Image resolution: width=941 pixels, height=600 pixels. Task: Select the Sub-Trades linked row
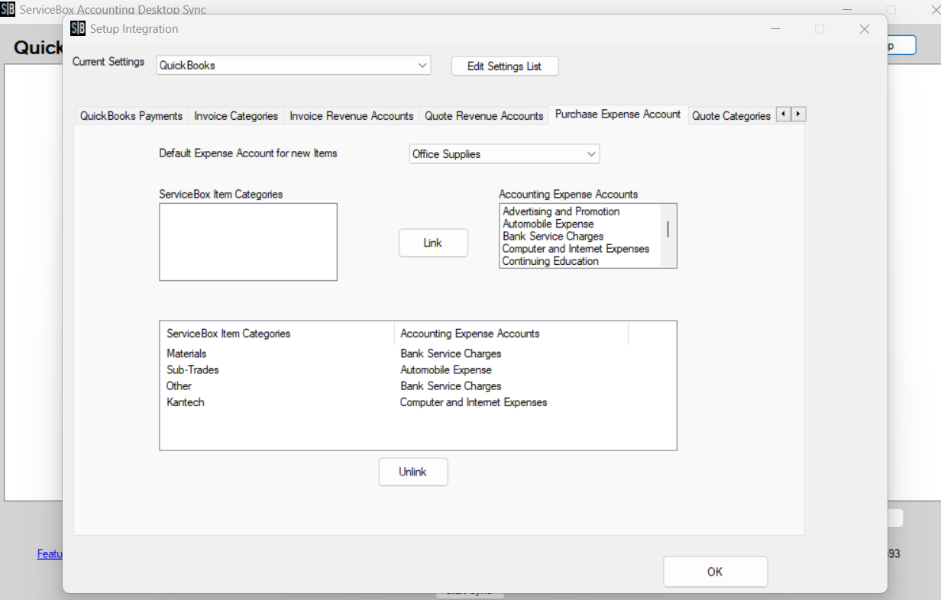pyautogui.click(x=417, y=369)
